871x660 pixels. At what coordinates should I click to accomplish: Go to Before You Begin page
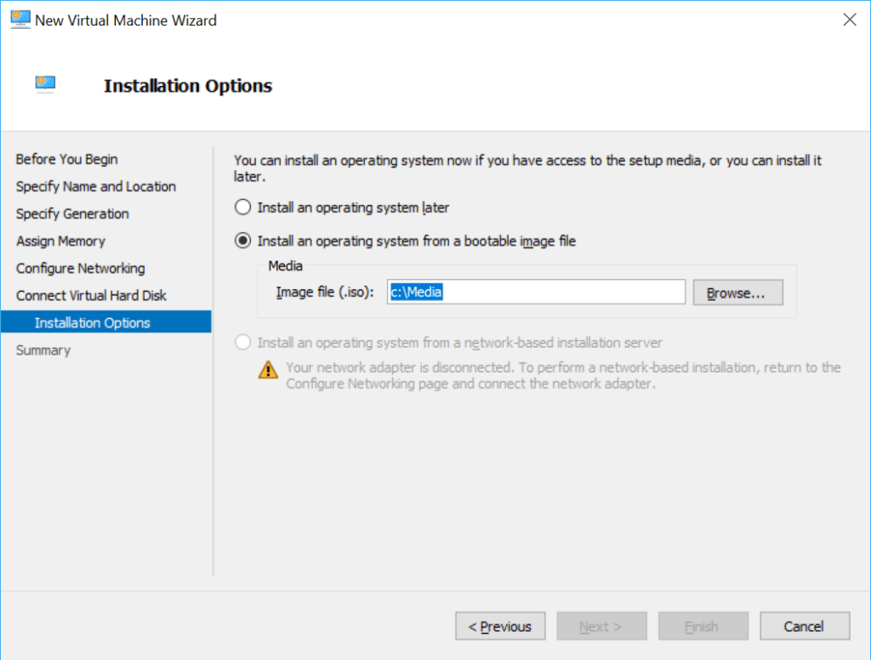tap(66, 159)
